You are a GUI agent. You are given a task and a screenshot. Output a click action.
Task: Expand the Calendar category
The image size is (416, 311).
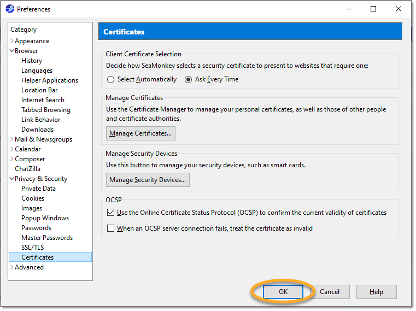(12, 149)
